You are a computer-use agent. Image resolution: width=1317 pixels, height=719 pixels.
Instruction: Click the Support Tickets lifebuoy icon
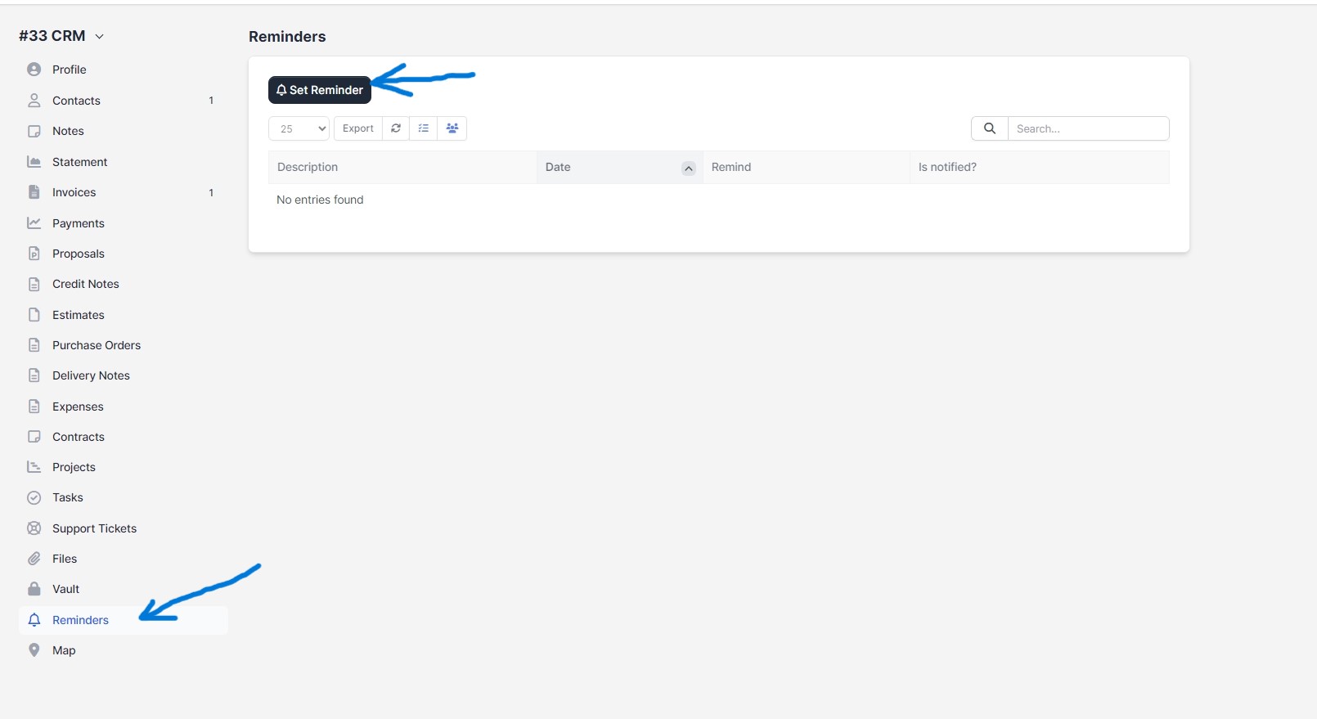point(34,528)
